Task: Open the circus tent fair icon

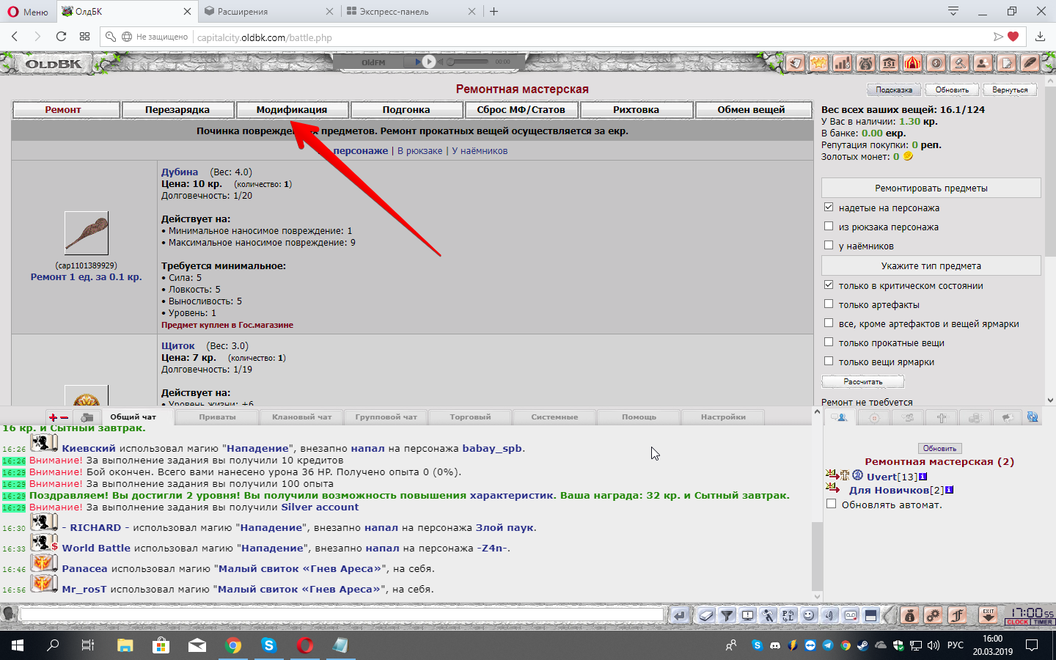Action: click(x=912, y=63)
